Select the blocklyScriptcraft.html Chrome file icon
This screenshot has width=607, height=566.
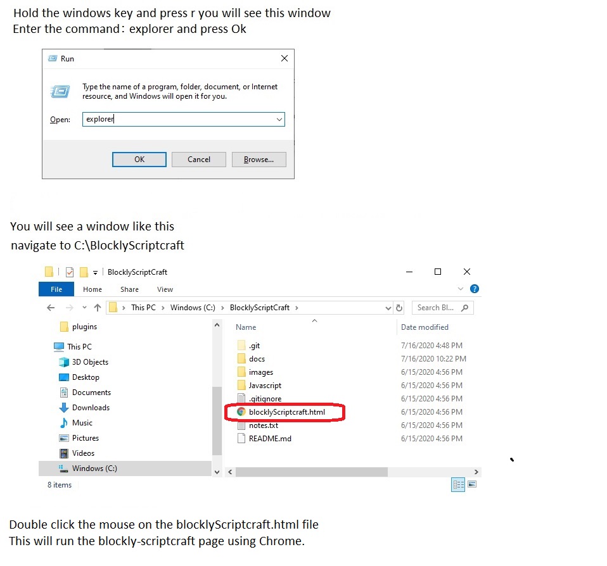(241, 412)
